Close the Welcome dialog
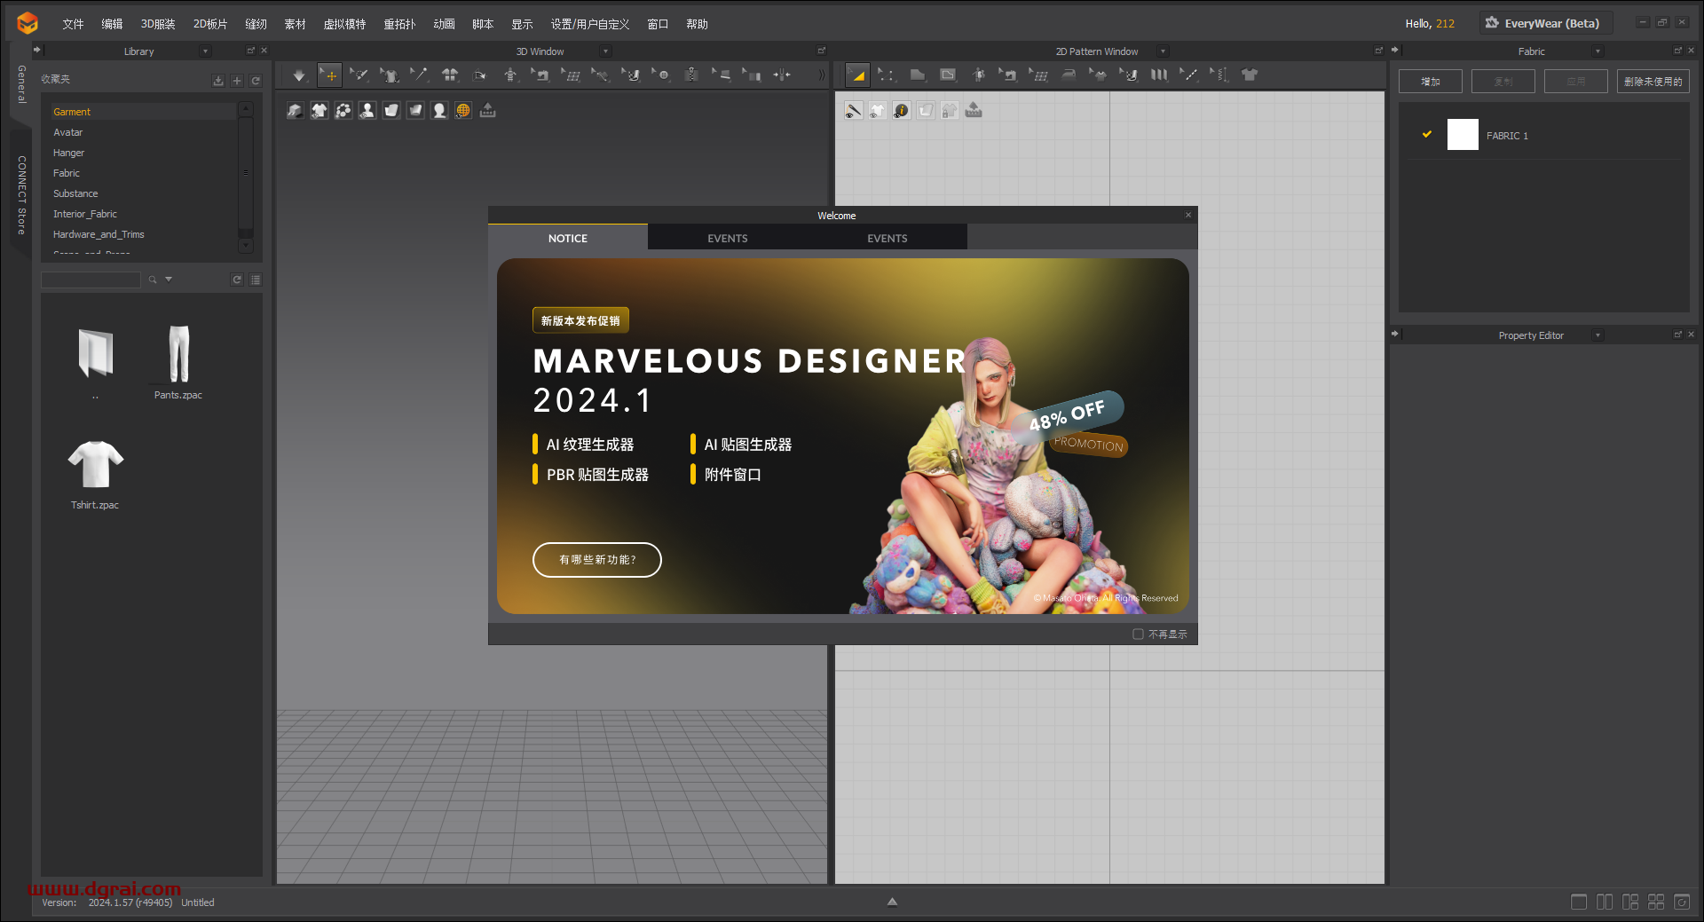This screenshot has height=922, width=1704. click(1188, 215)
